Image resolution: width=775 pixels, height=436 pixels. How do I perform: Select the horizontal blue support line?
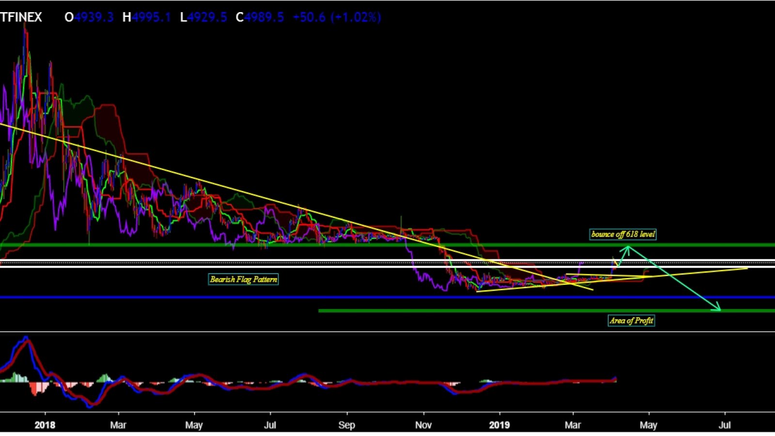[387, 297]
